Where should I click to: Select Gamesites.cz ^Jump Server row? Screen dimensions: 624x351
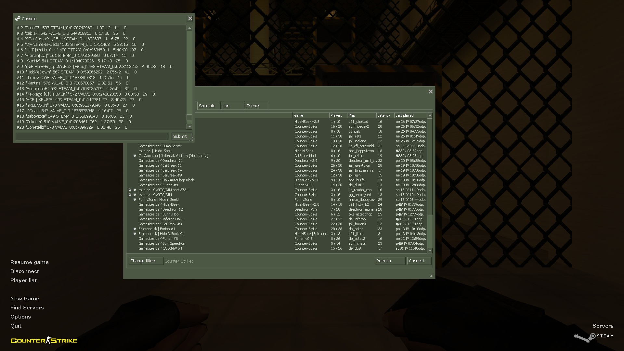[x=277, y=146]
